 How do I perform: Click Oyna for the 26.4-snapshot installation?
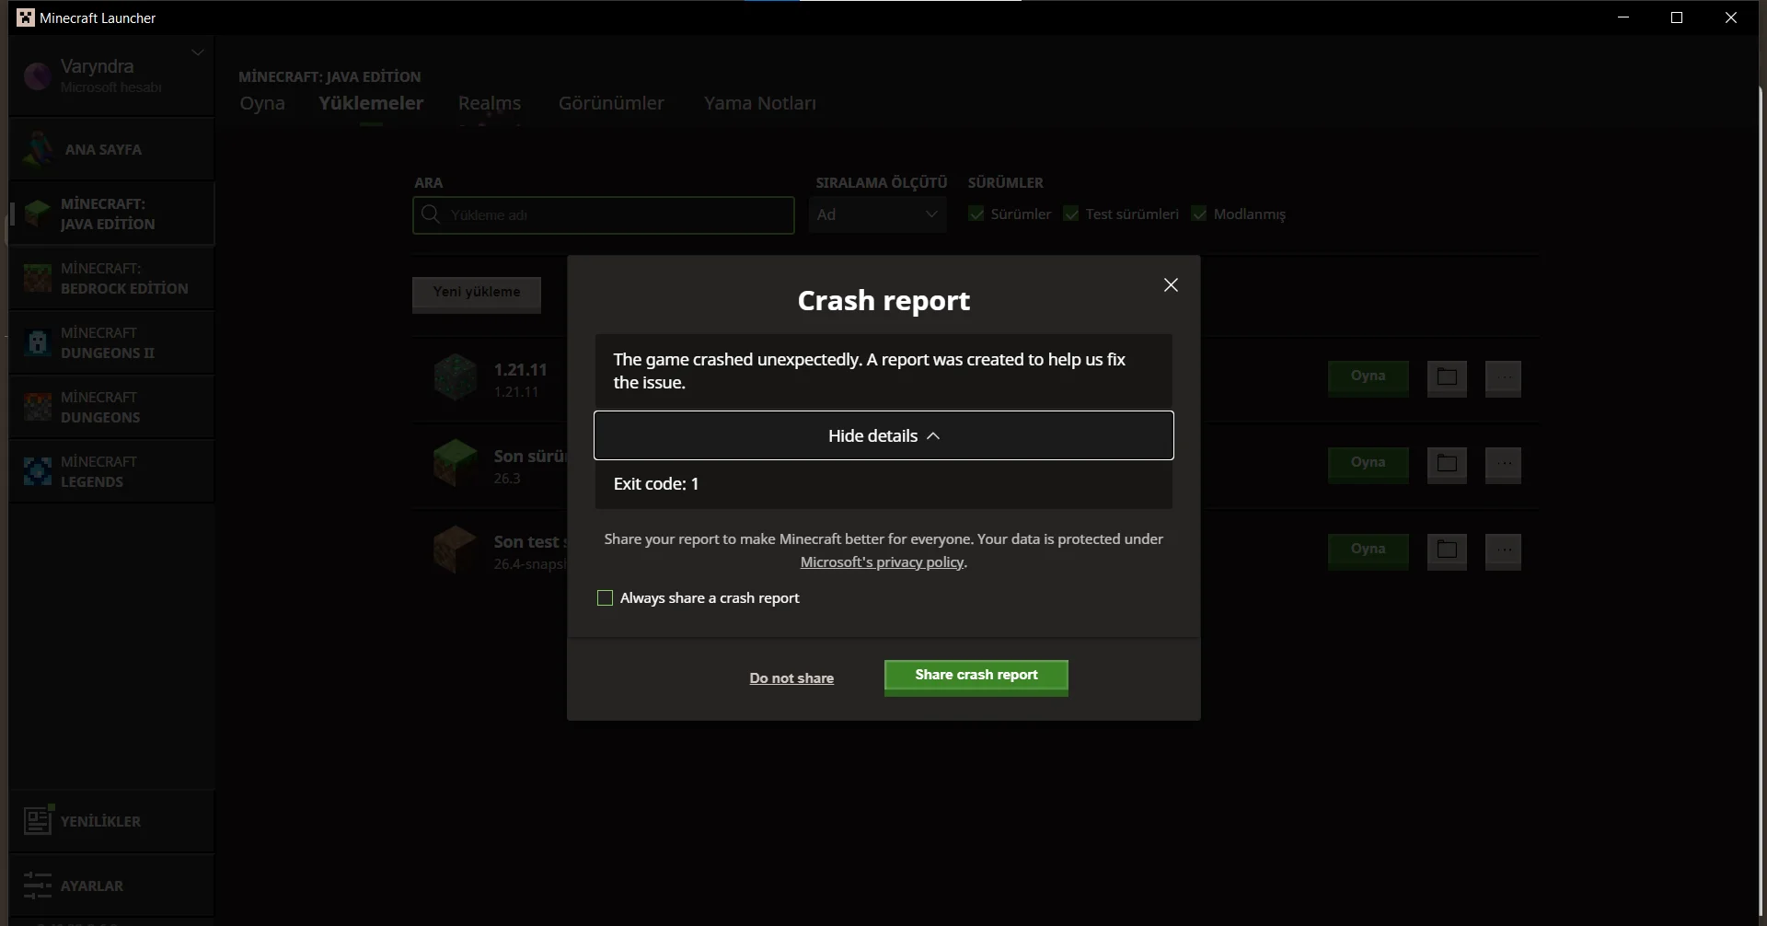point(1368,550)
